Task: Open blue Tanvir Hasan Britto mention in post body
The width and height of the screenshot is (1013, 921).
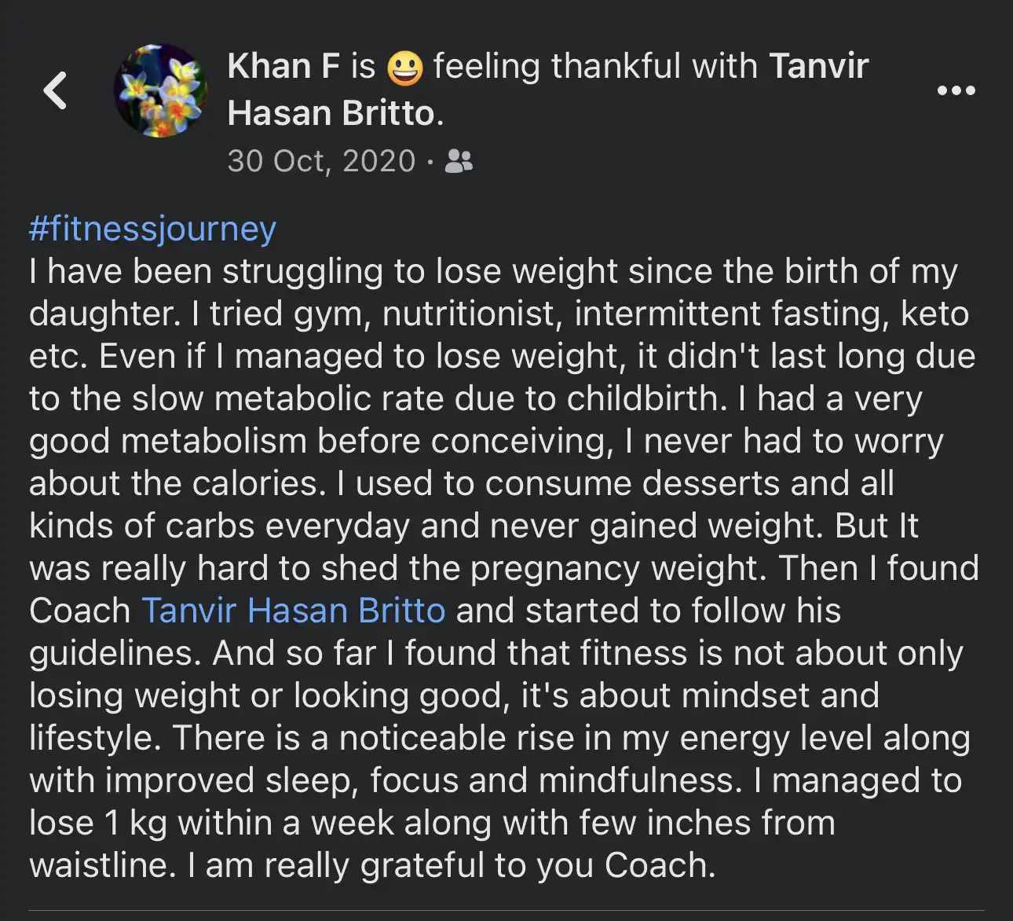Action: point(294,611)
